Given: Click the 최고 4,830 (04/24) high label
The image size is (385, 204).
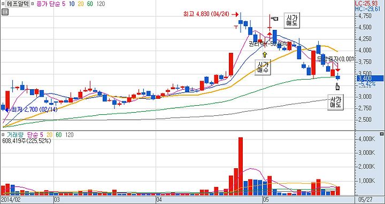Looking at the screenshot, I should pyautogui.click(x=206, y=14).
